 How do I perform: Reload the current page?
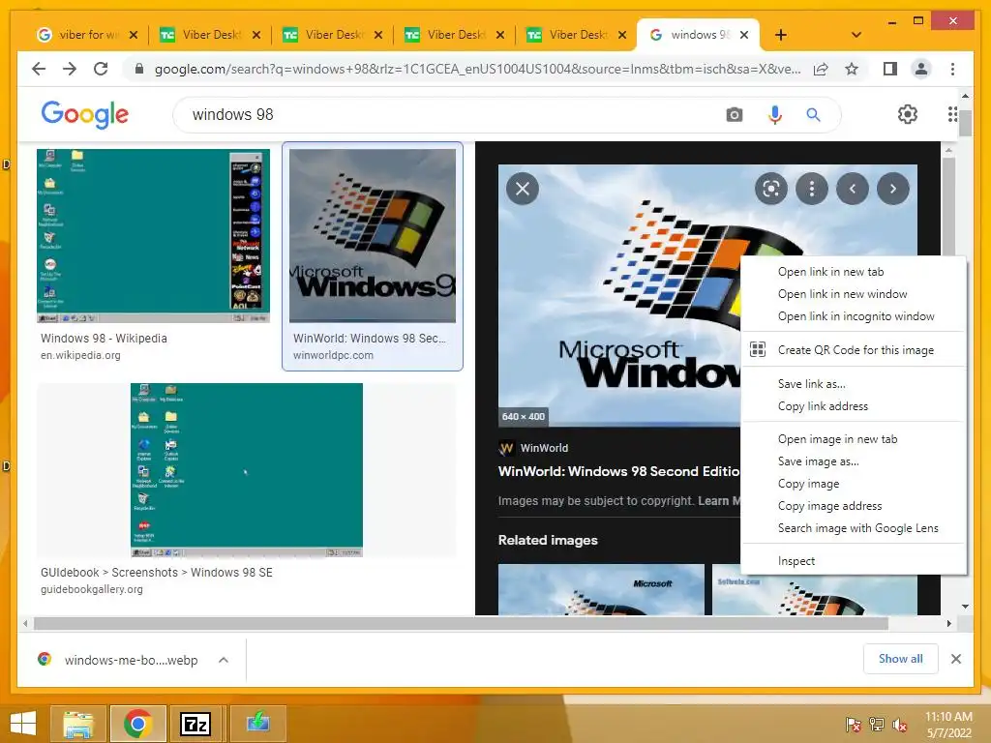101,69
